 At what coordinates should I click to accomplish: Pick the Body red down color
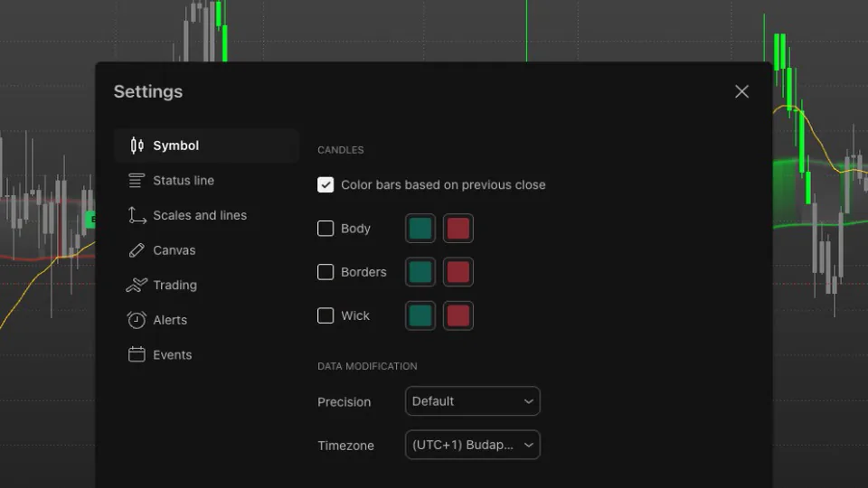458,229
